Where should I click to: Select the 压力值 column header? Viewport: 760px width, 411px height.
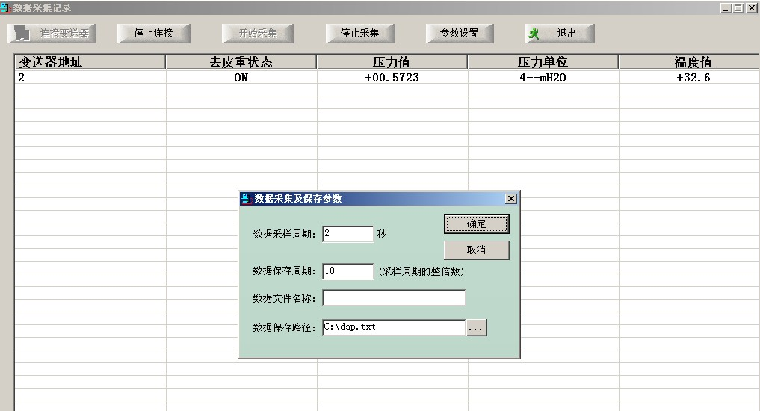click(x=392, y=62)
